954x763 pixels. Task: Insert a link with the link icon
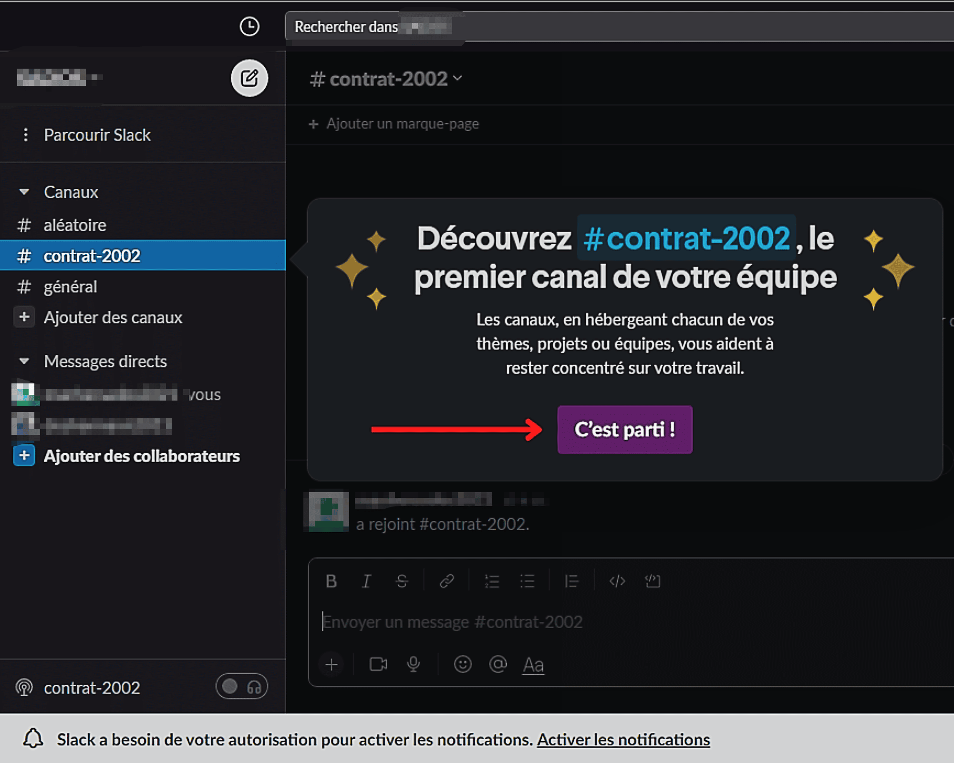coord(446,581)
